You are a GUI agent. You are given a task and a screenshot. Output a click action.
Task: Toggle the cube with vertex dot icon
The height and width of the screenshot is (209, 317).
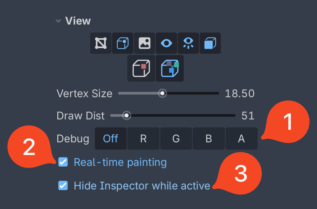(x=123, y=43)
